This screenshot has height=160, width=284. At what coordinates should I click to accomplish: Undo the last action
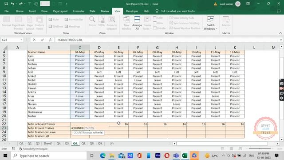coord(12,4)
